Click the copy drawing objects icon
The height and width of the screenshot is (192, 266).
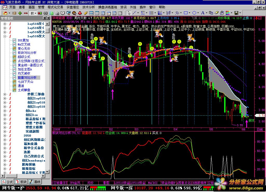[211, 13]
